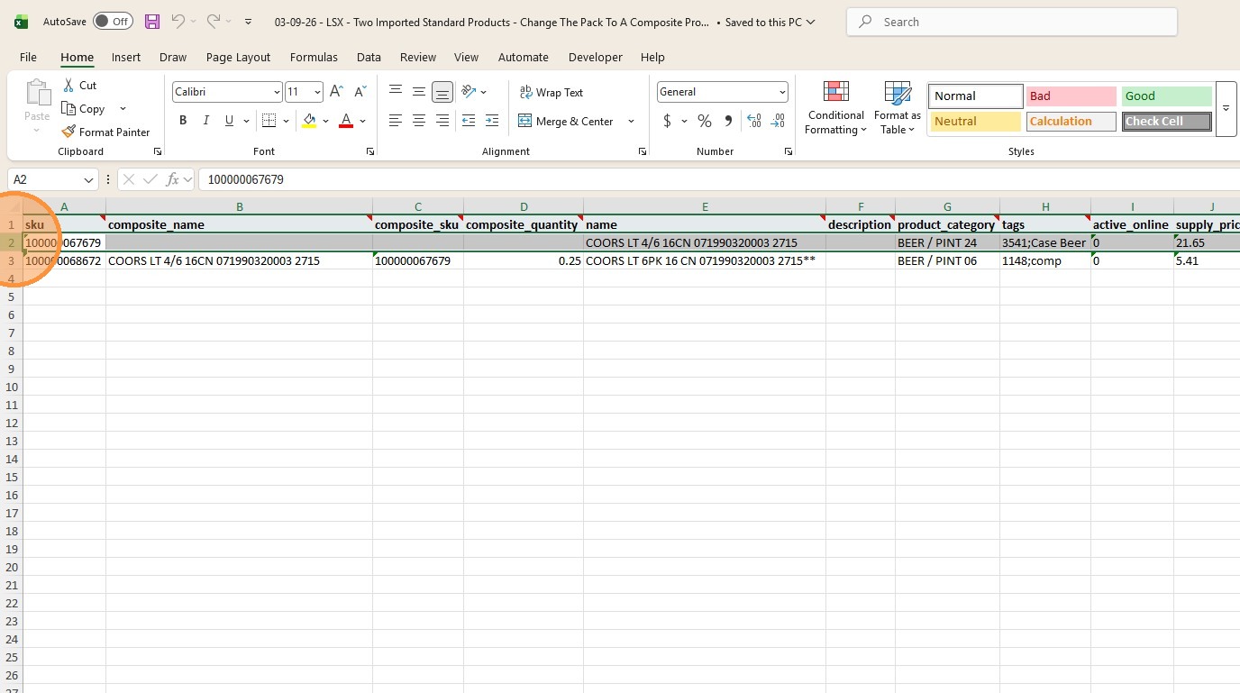Click Increase Decimal icon
Screen dimensions: 1240x693
point(754,121)
